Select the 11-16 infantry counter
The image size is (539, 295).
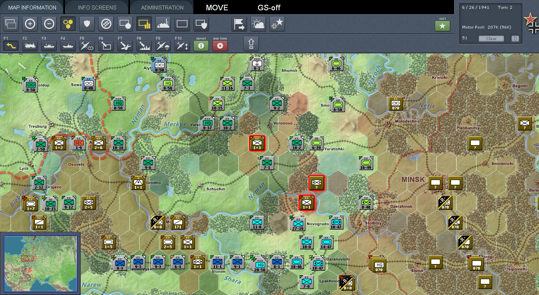227,84
